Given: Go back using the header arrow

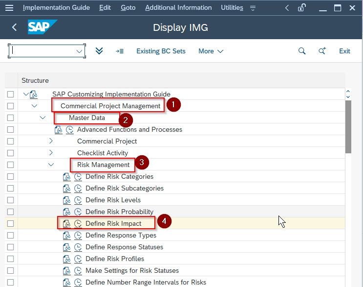Looking at the screenshot, I should click(14, 27).
